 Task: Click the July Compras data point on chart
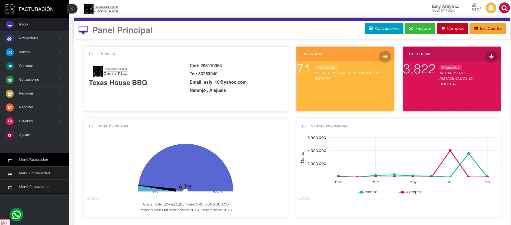[x=450, y=151]
